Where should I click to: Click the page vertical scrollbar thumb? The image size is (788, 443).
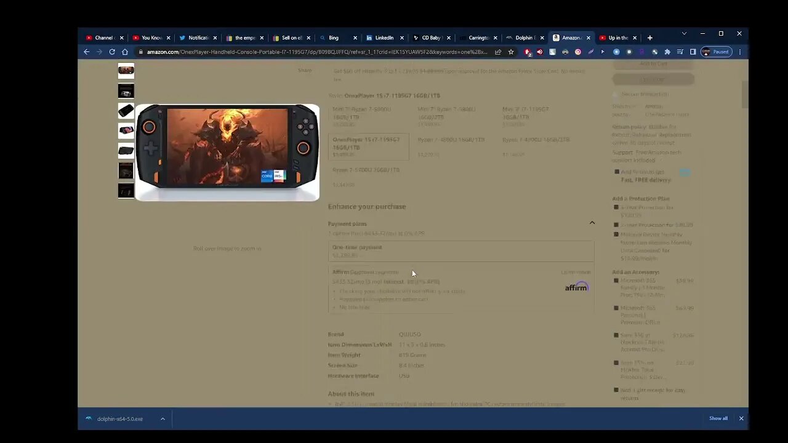point(745,94)
